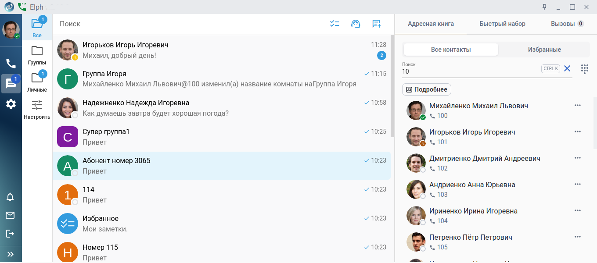Click the headset operator icon

tap(356, 24)
